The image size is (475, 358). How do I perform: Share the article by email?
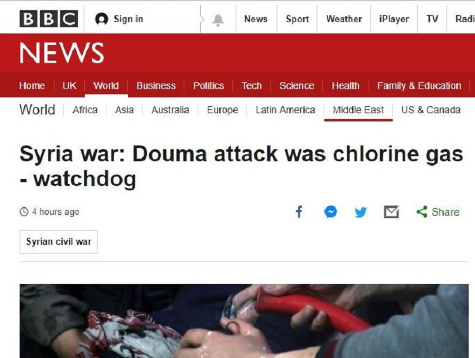[391, 211]
